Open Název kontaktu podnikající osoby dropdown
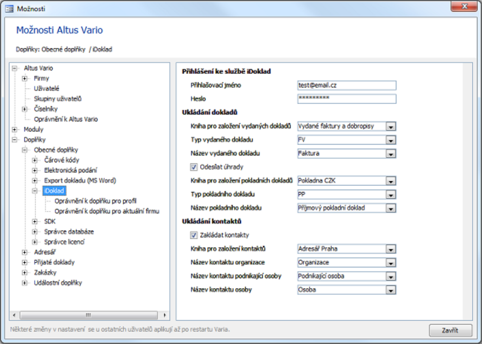Viewport: 482px width, 344px height. [x=391, y=277]
